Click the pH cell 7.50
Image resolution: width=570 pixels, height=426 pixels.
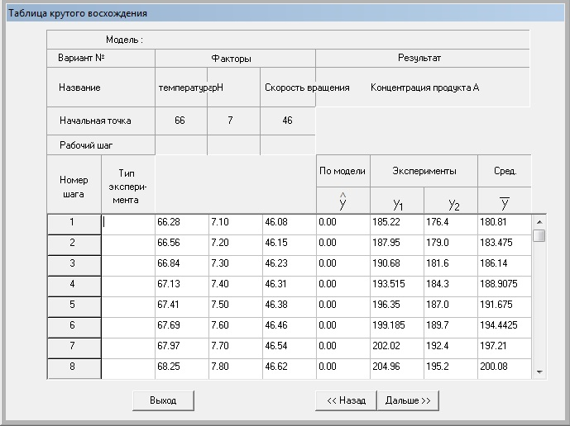(x=236, y=307)
